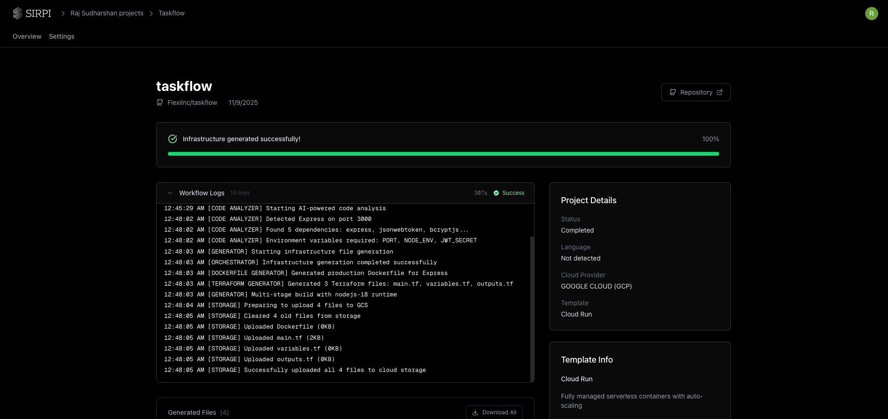Open user avatar R menu
Image resolution: width=888 pixels, height=419 pixels.
(871, 14)
